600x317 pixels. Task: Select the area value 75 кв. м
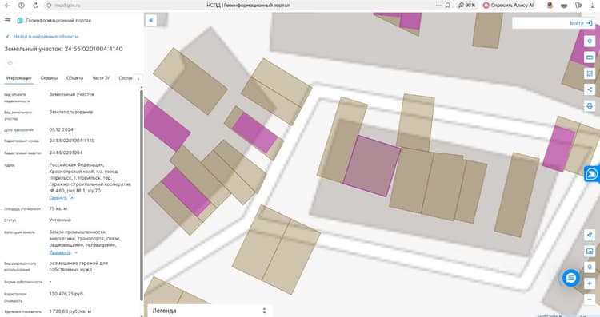click(58, 209)
